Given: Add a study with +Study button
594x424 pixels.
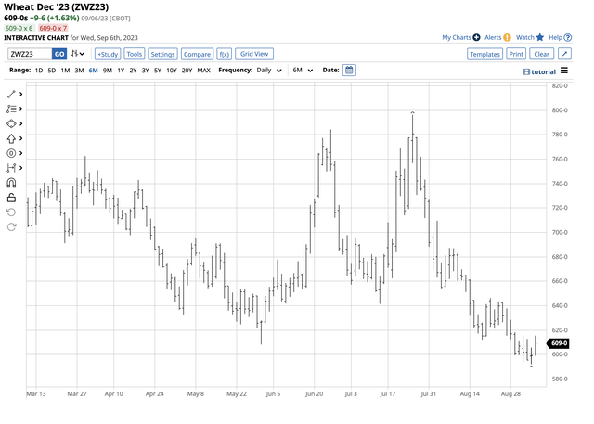Looking at the screenshot, I should [x=108, y=54].
